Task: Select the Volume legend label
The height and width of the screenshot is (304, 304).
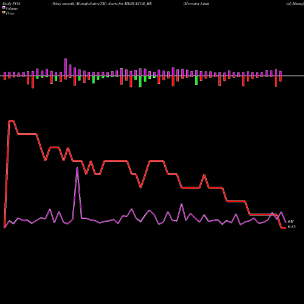Action: (12, 9)
